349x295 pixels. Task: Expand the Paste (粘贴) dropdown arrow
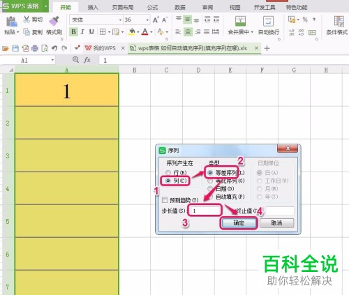point(17,32)
